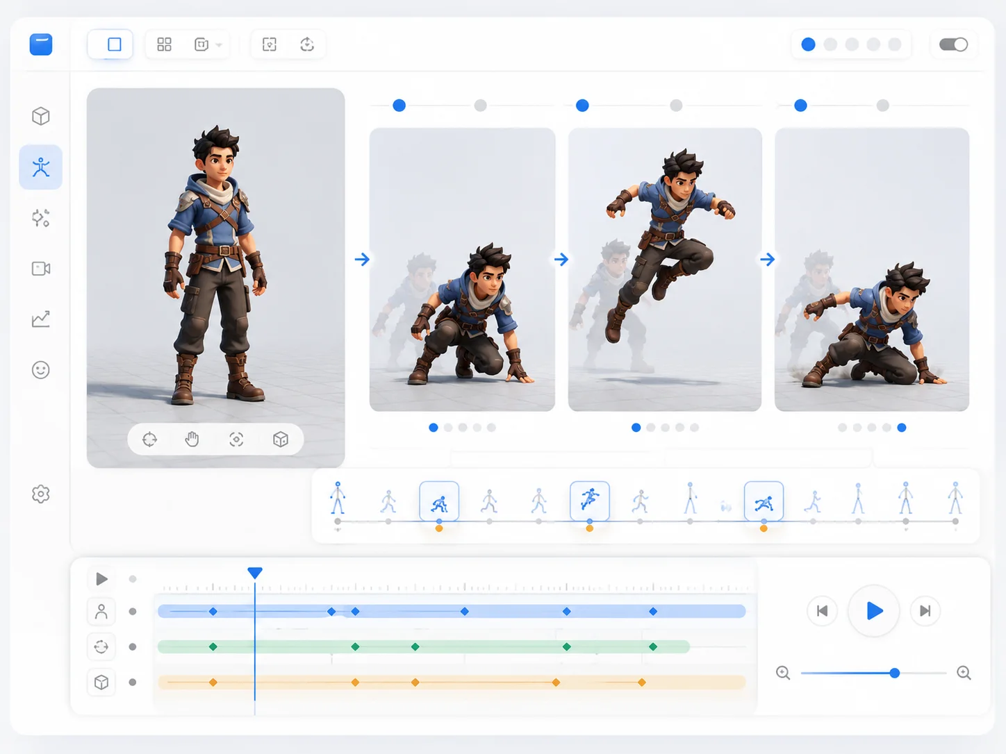This screenshot has width=1006, height=754.
Task: Select the character track person icon
Action: click(x=101, y=612)
